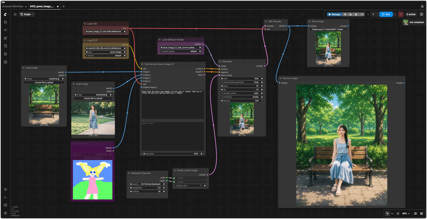Click the positive prompt text area
This screenshot has height=219, width=427.
click(x=173, y=104)
